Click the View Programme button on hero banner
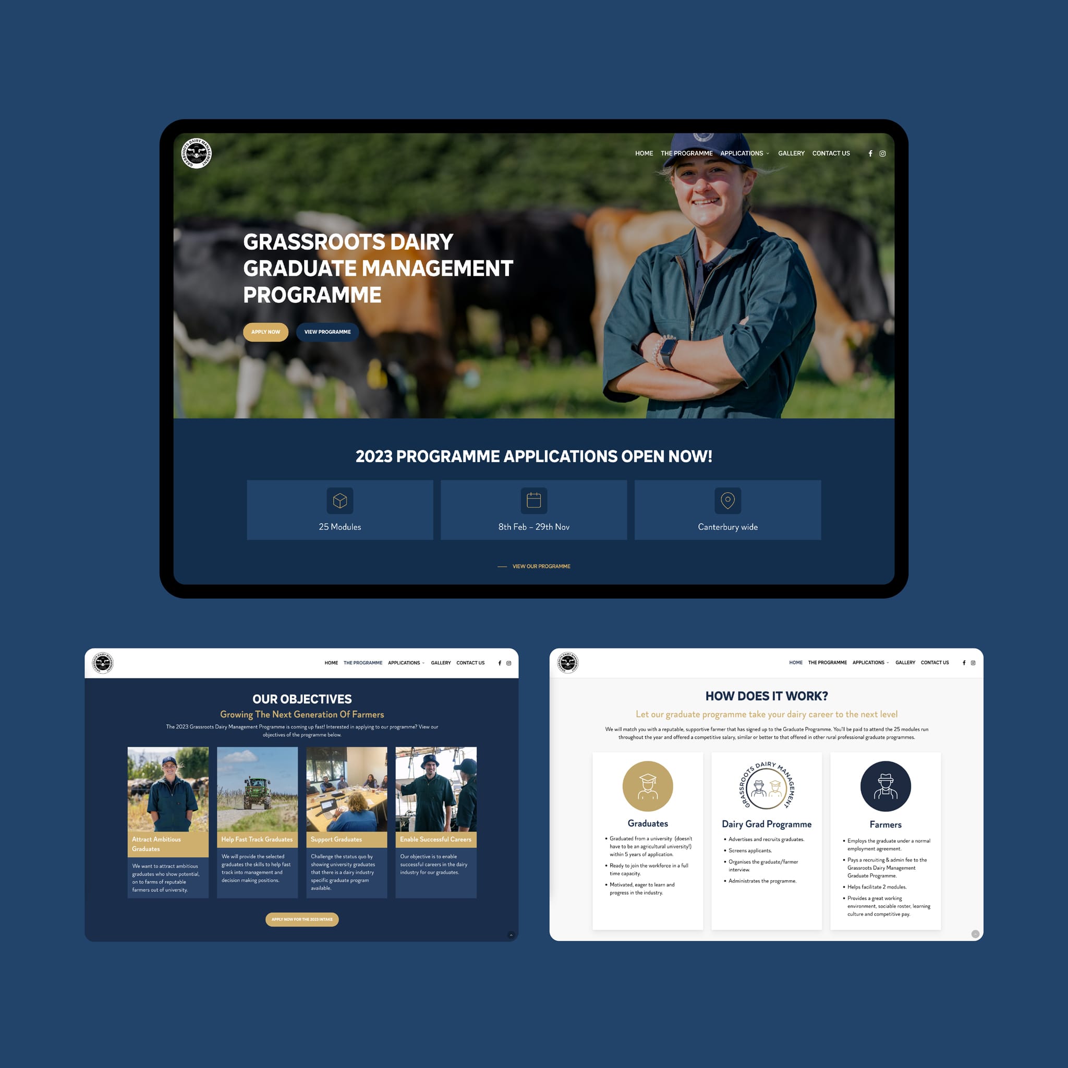1068x1068 pixels. (330, 332)
